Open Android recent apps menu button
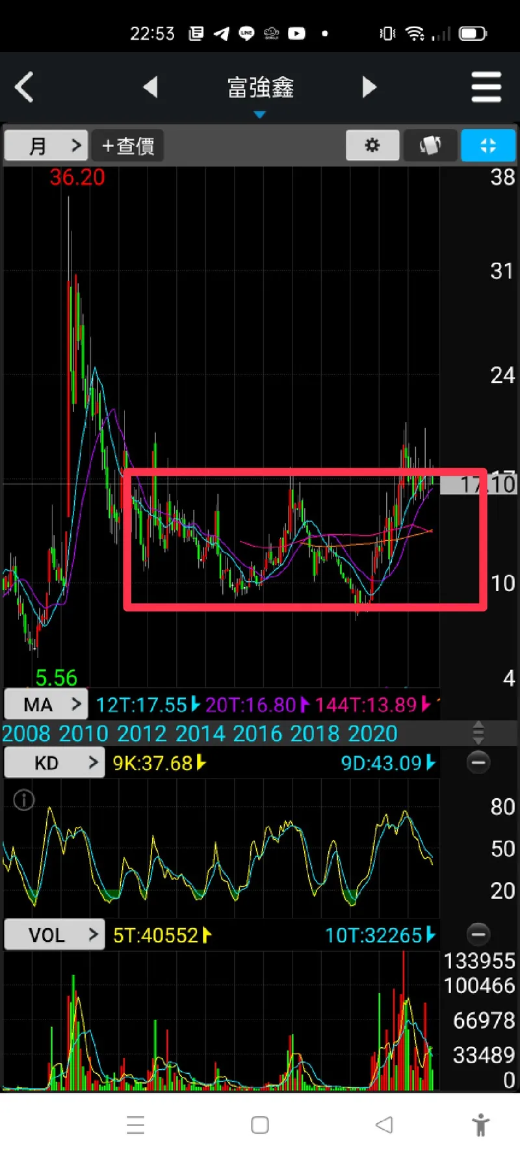 point(136,1124)
